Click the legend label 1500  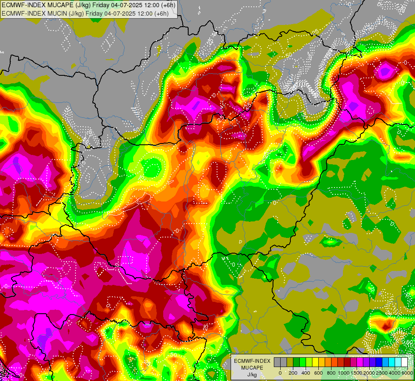(357, 373)
